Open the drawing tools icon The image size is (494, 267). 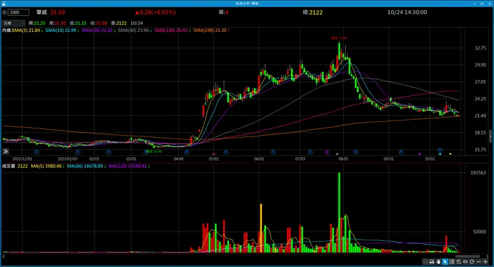pyautogui.click(x=459, y=262)
